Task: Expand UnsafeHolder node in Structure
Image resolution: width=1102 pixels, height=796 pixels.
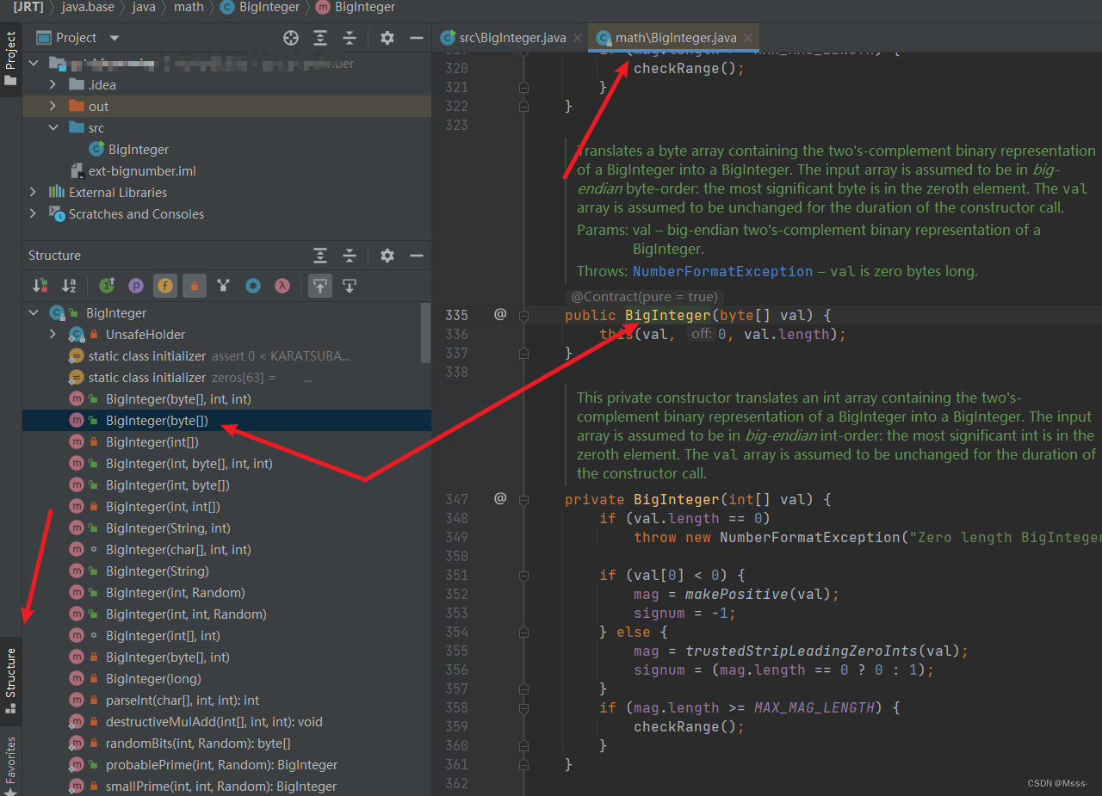Action: tap(53, 334)
